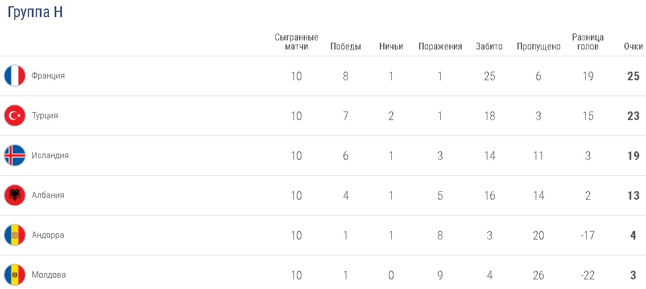Click the Turkey flag icon

[x=15, y=115]
